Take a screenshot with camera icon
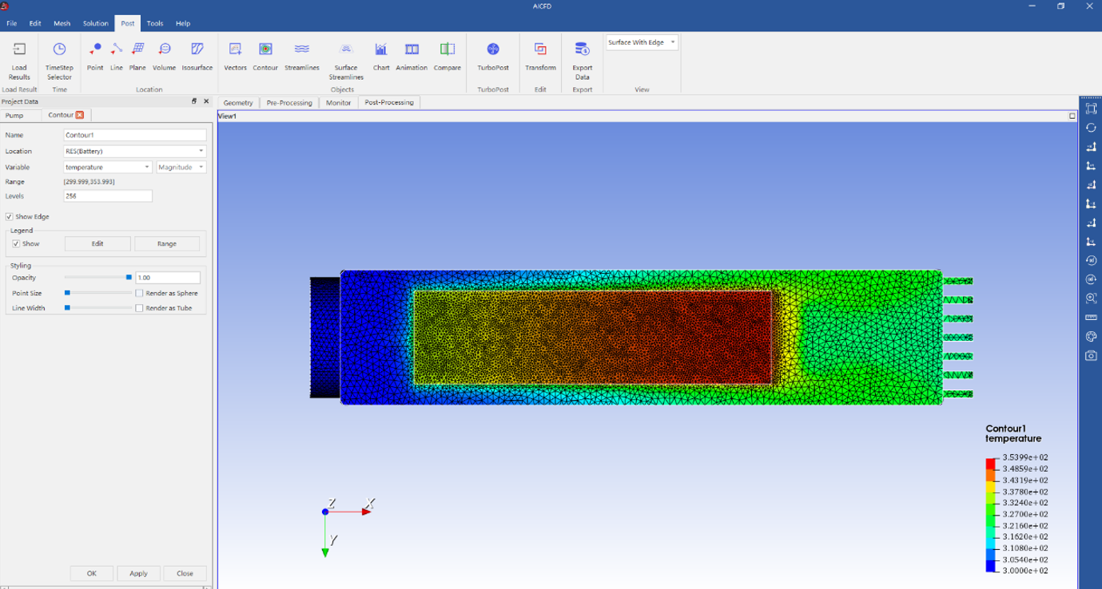 tap(1091, 356)
